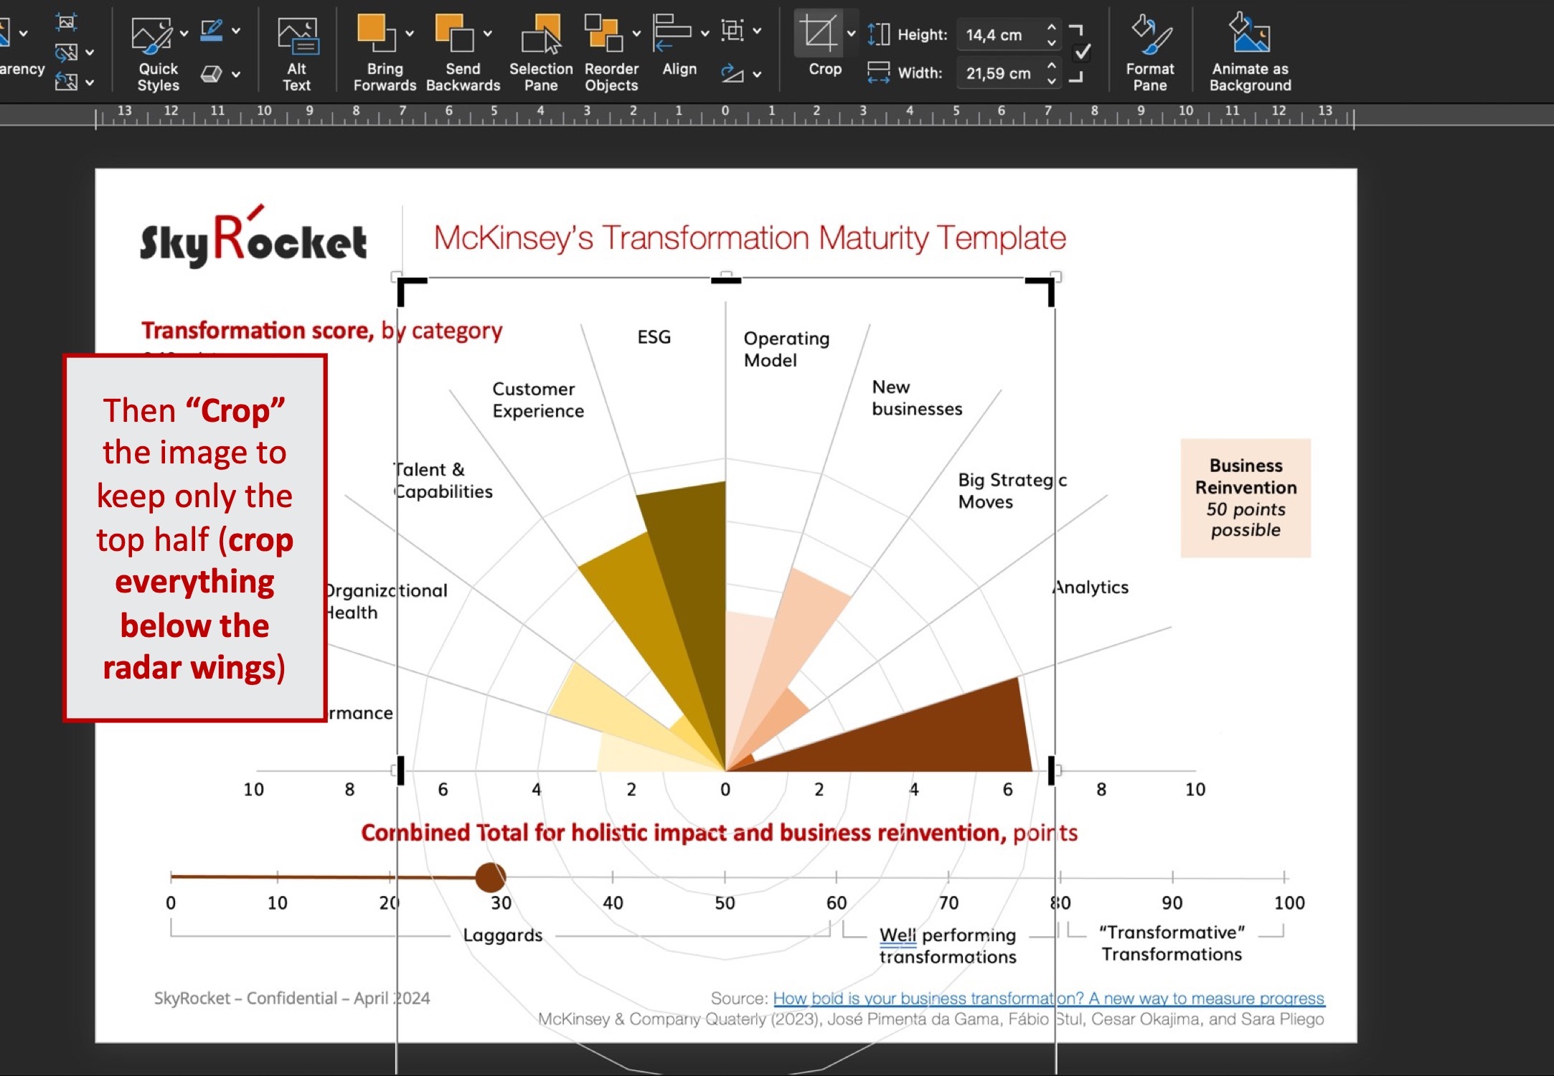Expand the Group dropdown arrow

coord(757,31)
